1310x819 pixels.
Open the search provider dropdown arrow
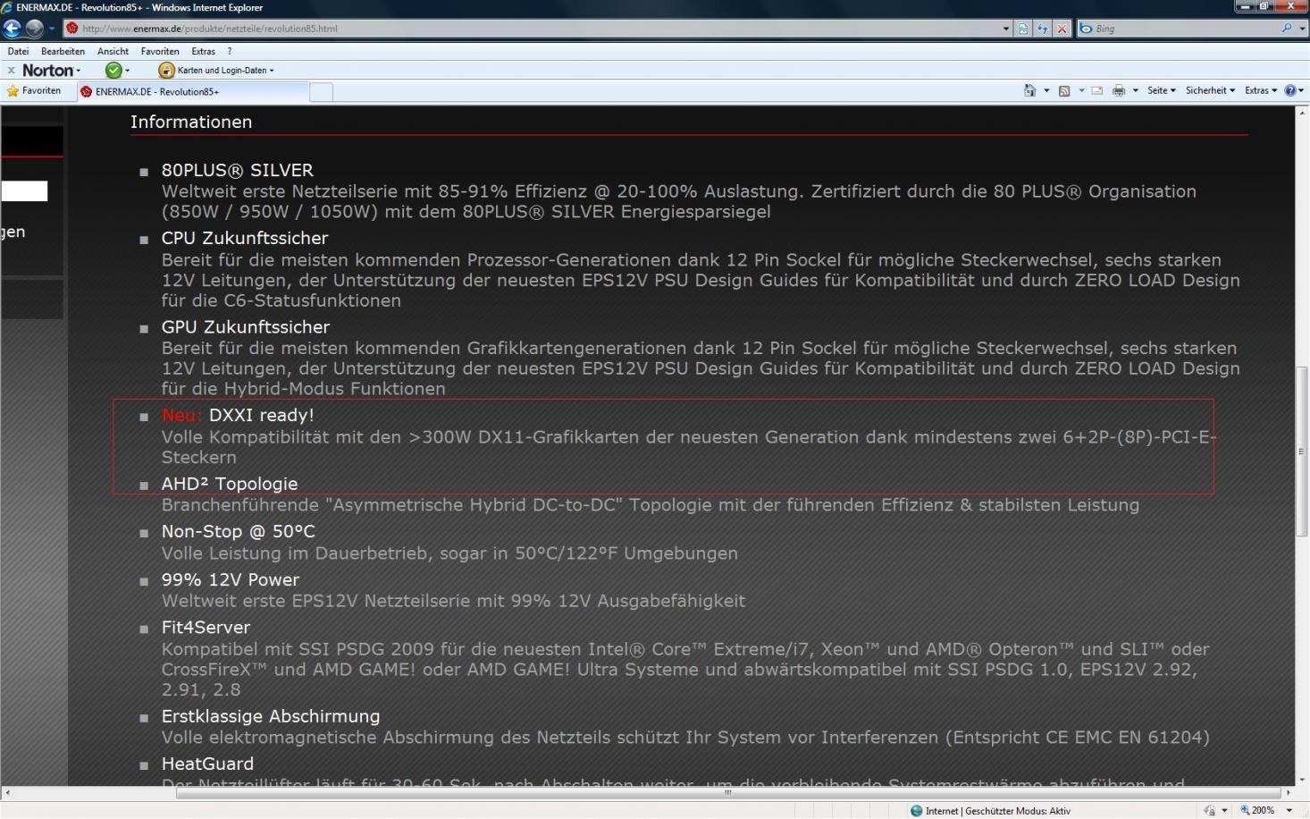(x=1302, y=29)
